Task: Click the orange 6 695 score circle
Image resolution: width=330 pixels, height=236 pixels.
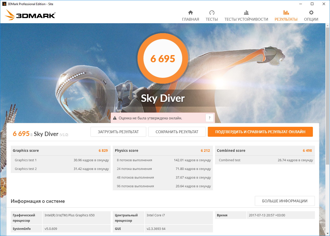Action: point(163,59)
